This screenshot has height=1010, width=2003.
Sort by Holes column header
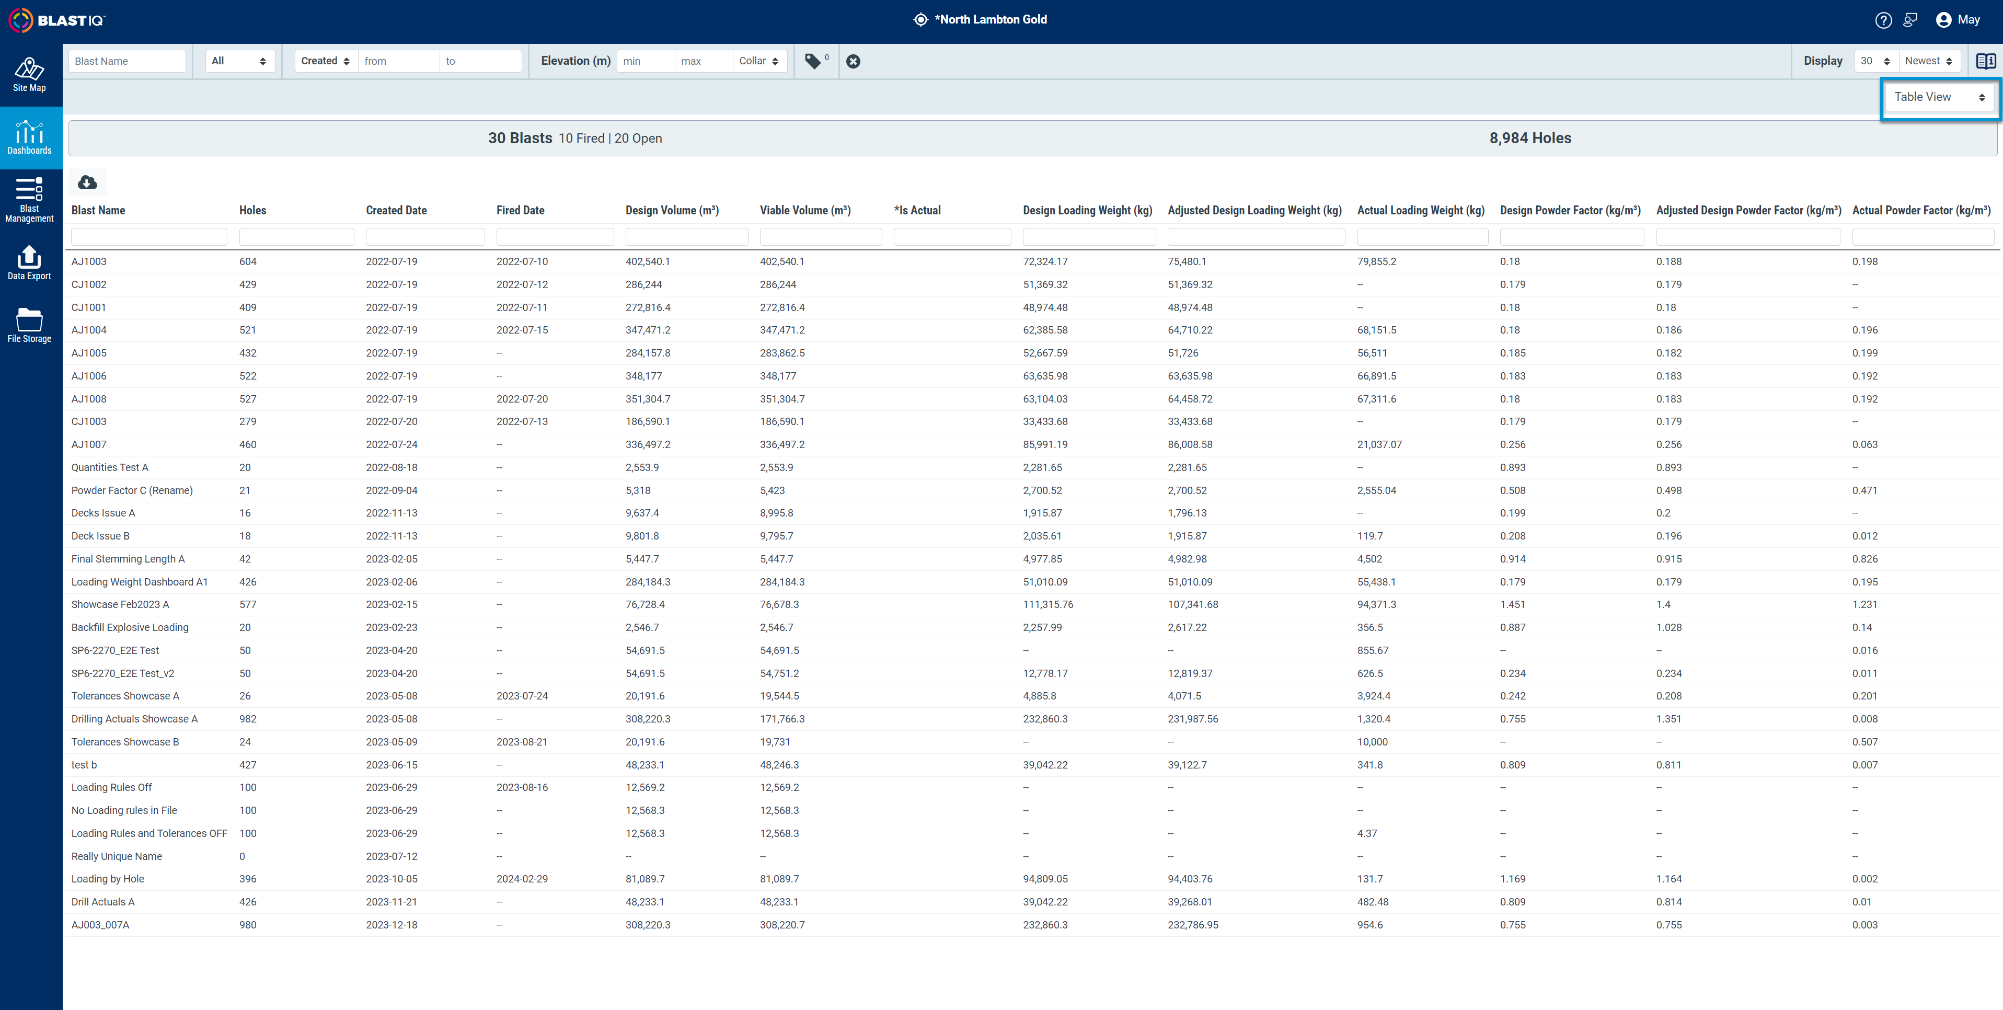pos(252,210)
